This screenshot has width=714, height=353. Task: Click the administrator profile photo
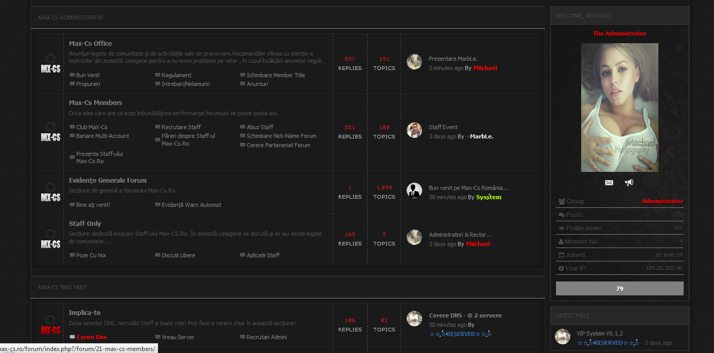pos(619,108)
